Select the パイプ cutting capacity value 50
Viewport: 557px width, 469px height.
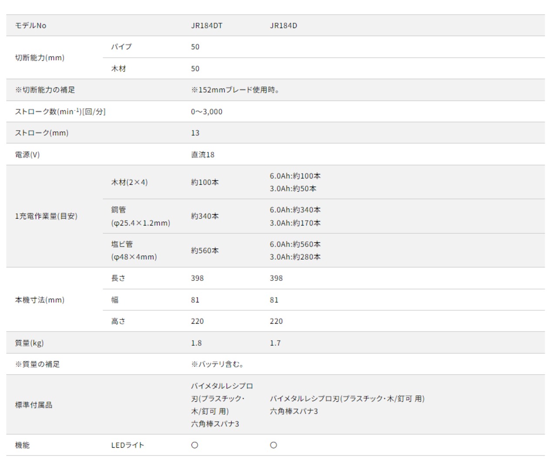pos(195,47)
